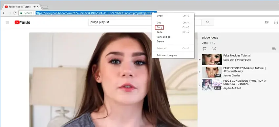Click Sand Sun & Messy Buns channel
The width and height of the screenshot is (279, 127).
click(x=237, y=60)
